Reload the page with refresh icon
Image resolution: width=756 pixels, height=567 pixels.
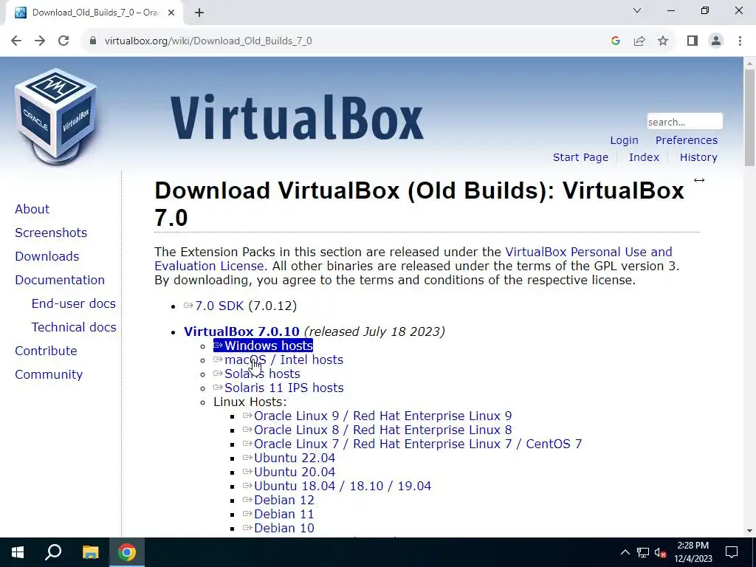(63, 41)
